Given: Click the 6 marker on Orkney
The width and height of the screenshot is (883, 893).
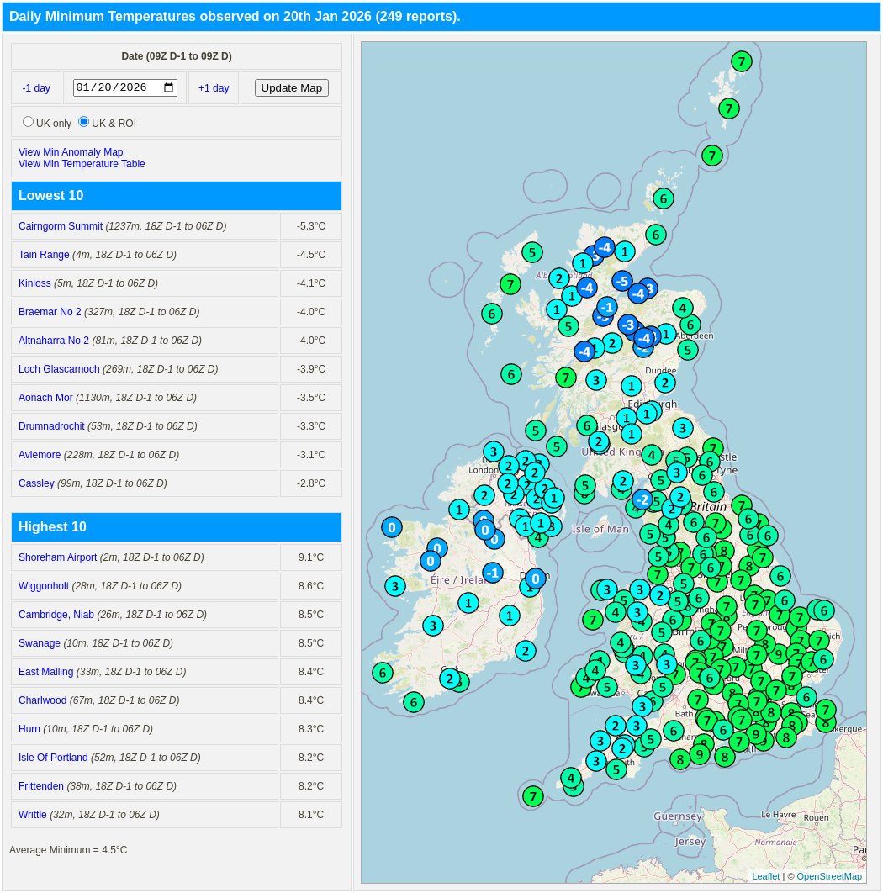Looking at the screenshot, I should coord(664,198).
